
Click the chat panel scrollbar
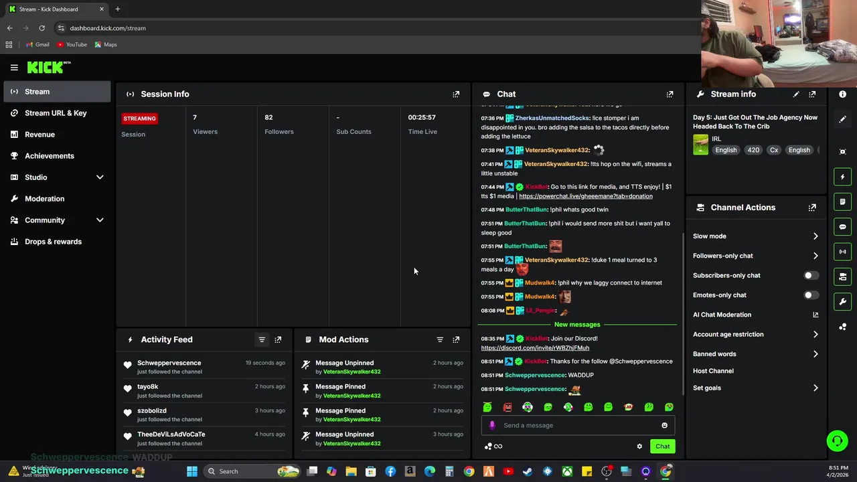click(682, 313)
